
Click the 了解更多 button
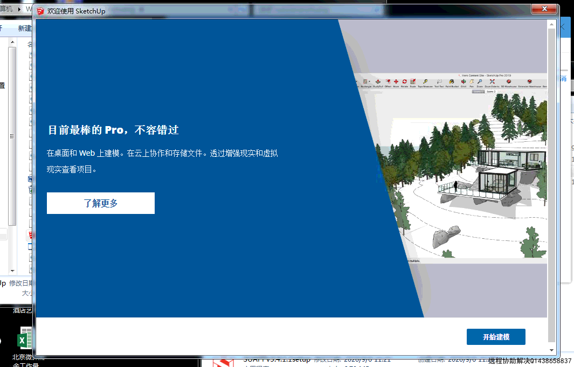pyautogui.click(x=101, y=203)
